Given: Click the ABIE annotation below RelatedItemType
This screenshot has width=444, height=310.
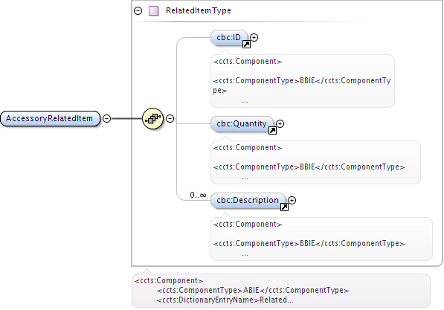Looking at the screenshot, I should coord(281,291).
